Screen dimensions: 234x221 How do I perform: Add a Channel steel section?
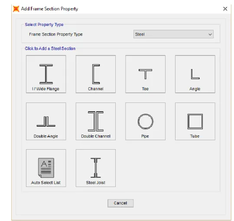coord(96,74)
